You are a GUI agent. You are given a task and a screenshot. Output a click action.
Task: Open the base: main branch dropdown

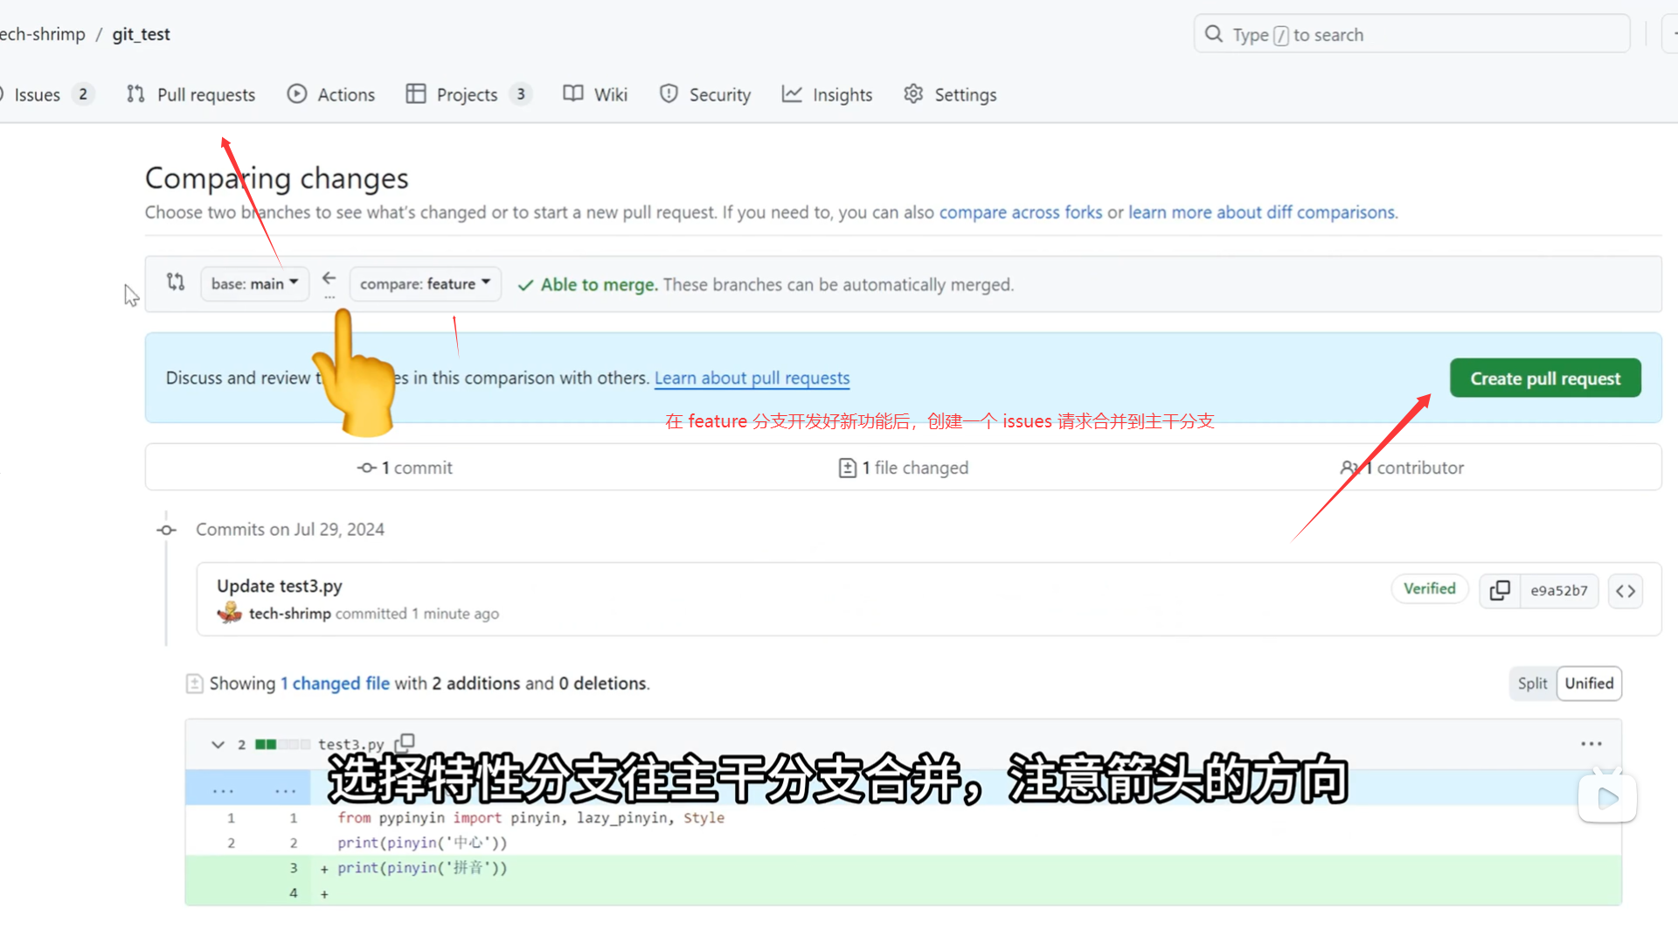pyautogui.click(x=254, y=284)
